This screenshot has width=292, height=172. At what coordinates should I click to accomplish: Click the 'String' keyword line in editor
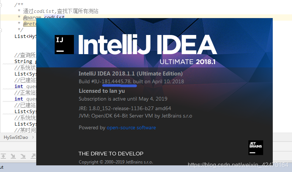tap(23, 62)
